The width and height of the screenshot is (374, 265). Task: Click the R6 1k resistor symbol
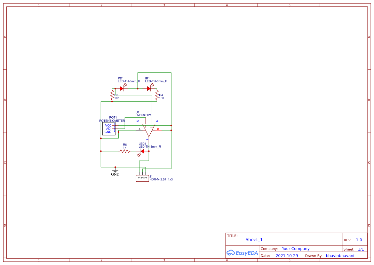125,151
